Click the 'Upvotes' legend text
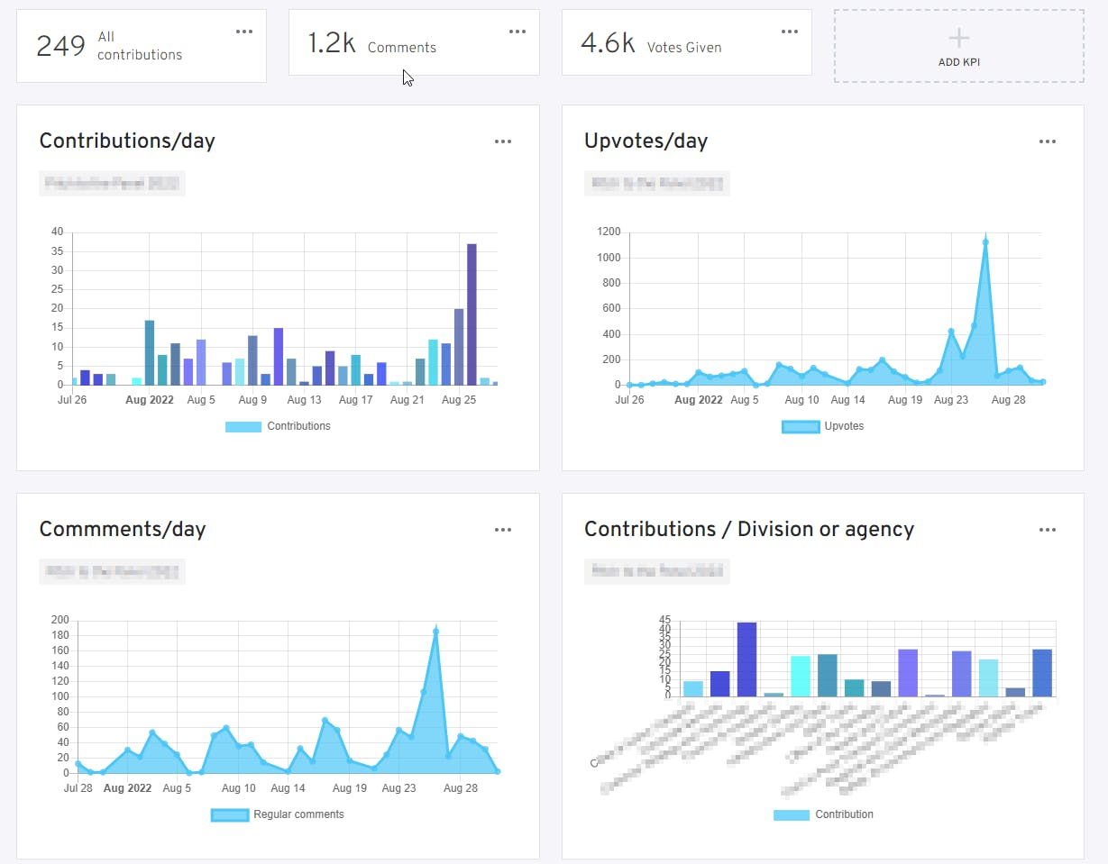 pos(844,426)
